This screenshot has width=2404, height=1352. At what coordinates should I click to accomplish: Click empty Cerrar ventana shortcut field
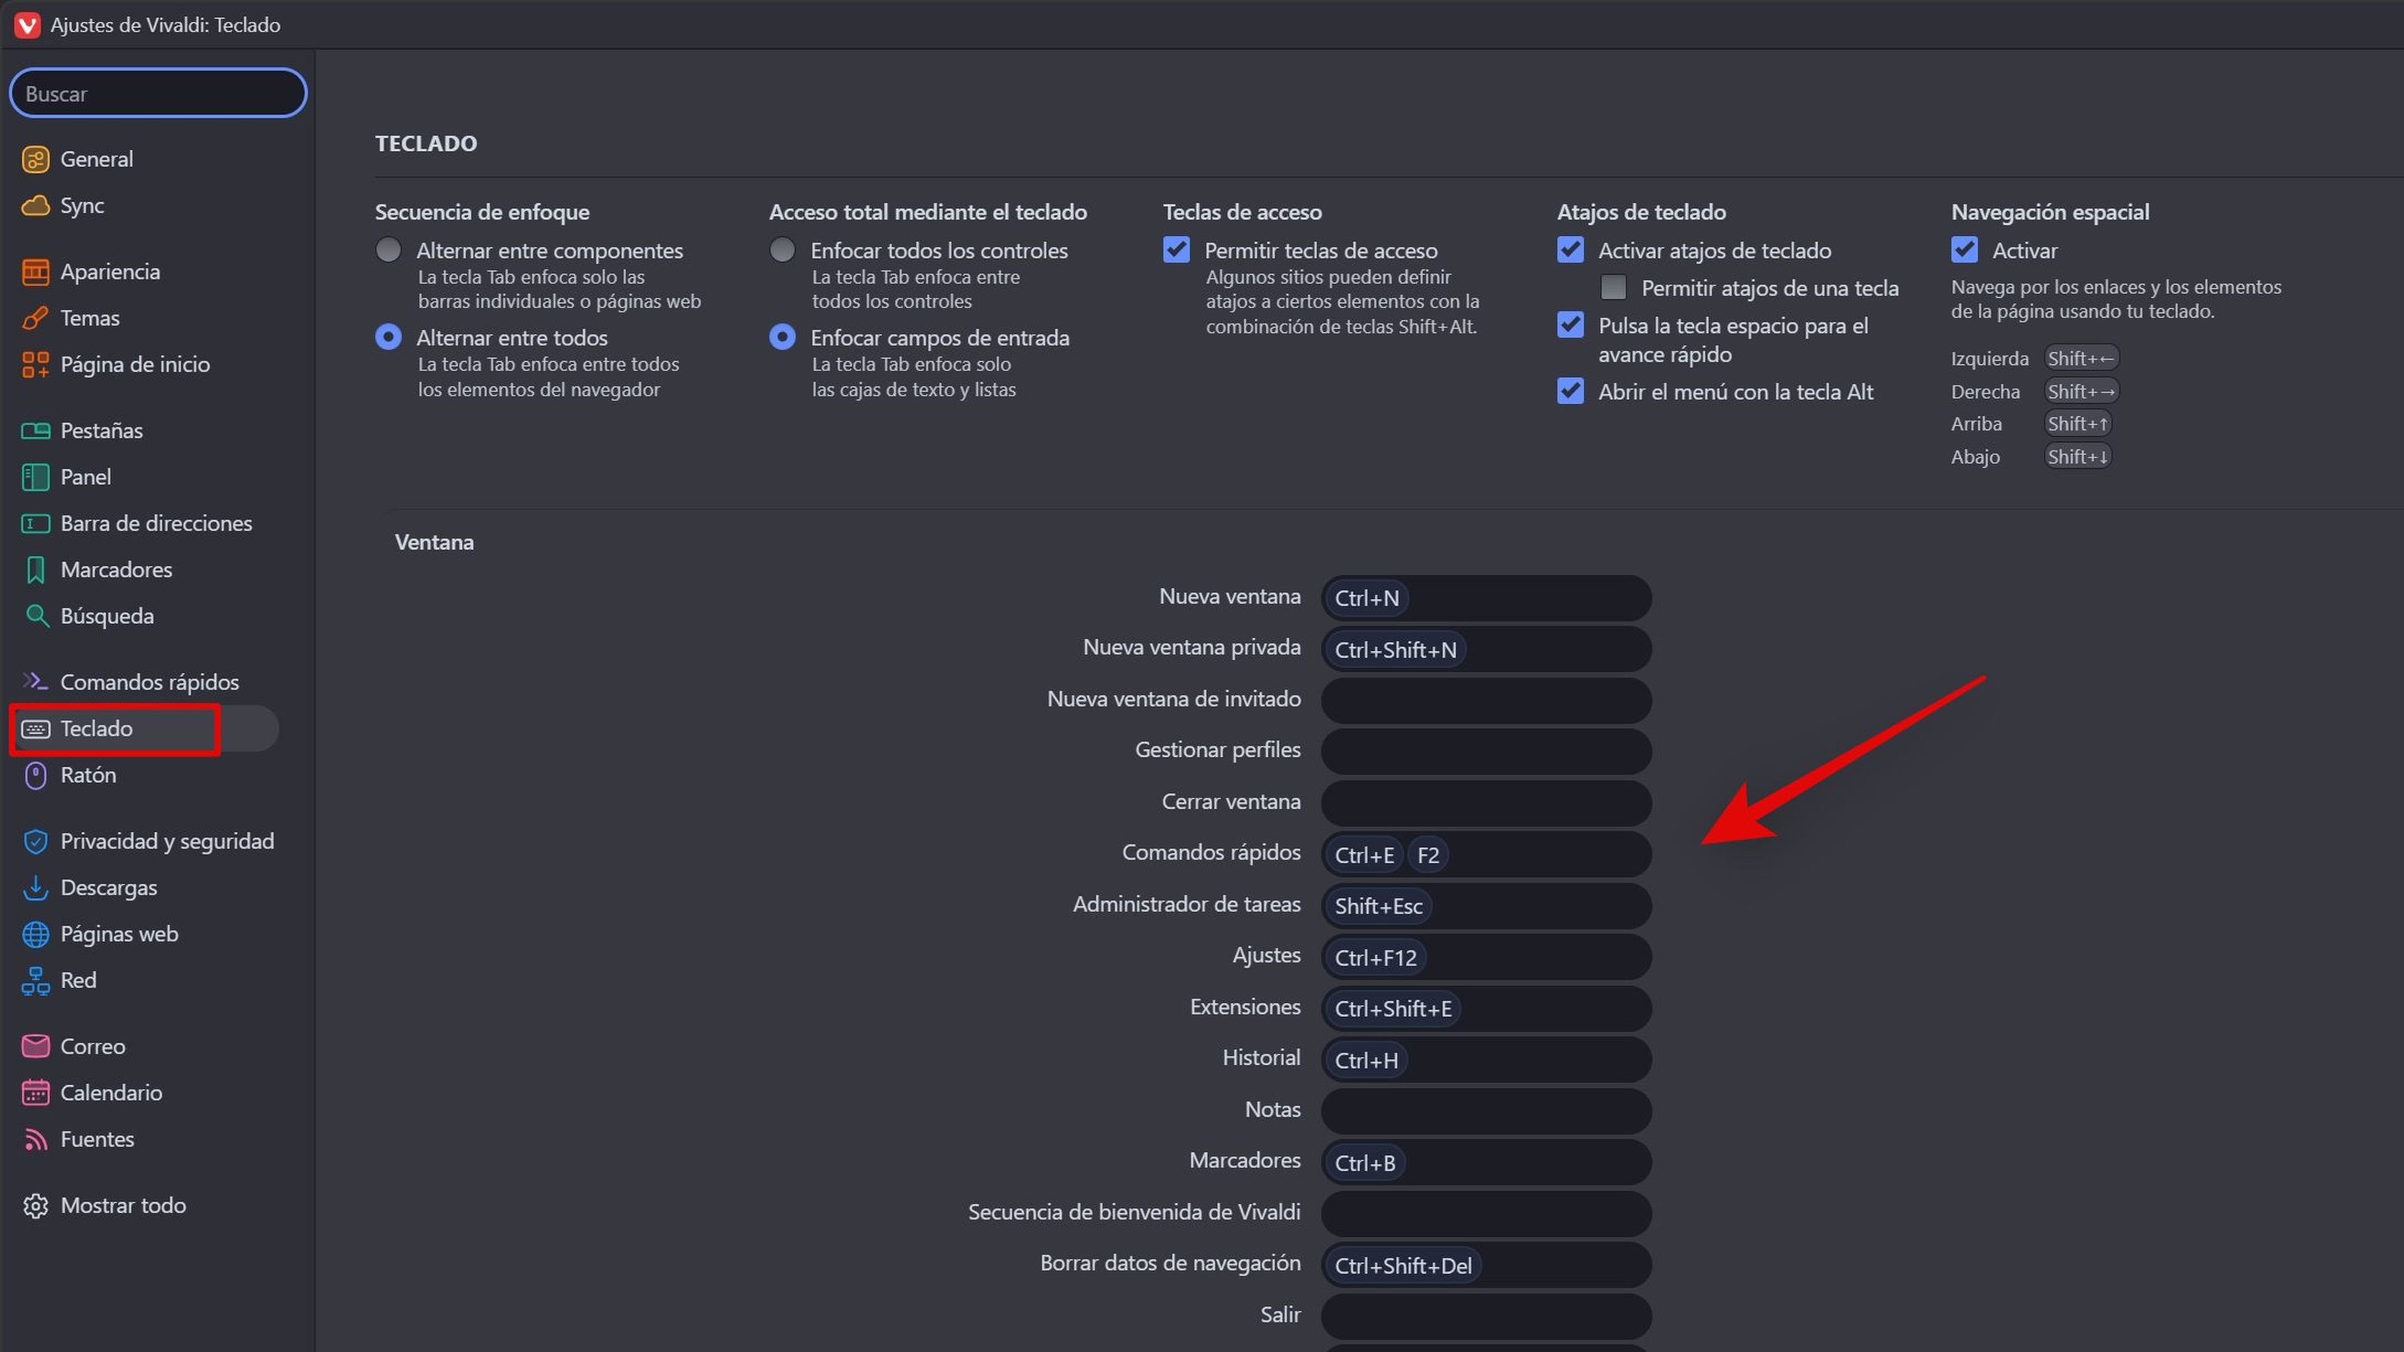tap(1487, 803)
